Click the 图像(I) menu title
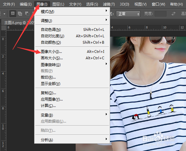Image resolution: width=186 pixels, height=151 pixels. [x=42, y=4]
